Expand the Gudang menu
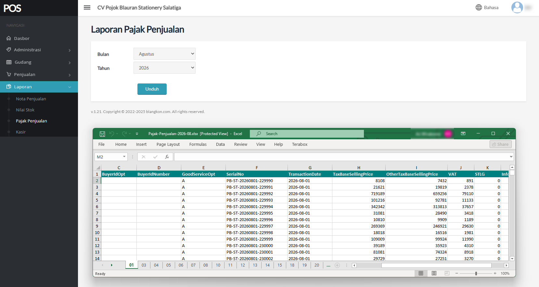Viewport: 539px width, 287px height. point(39,62)
